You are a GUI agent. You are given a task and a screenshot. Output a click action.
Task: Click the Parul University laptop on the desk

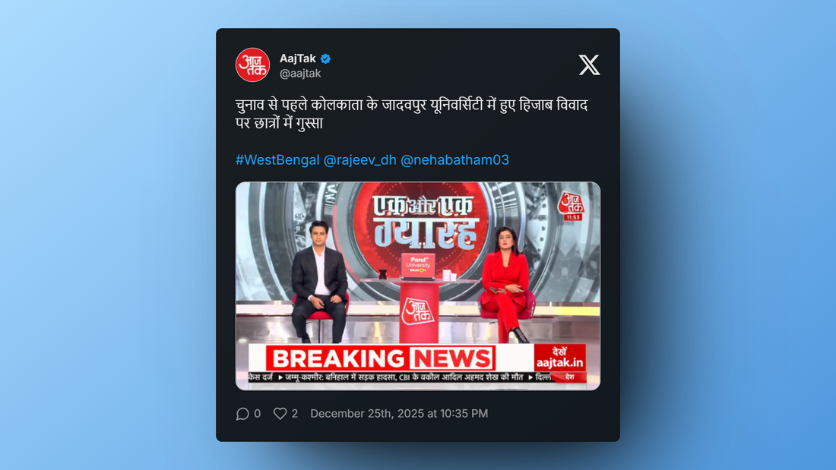coord(418,266)
